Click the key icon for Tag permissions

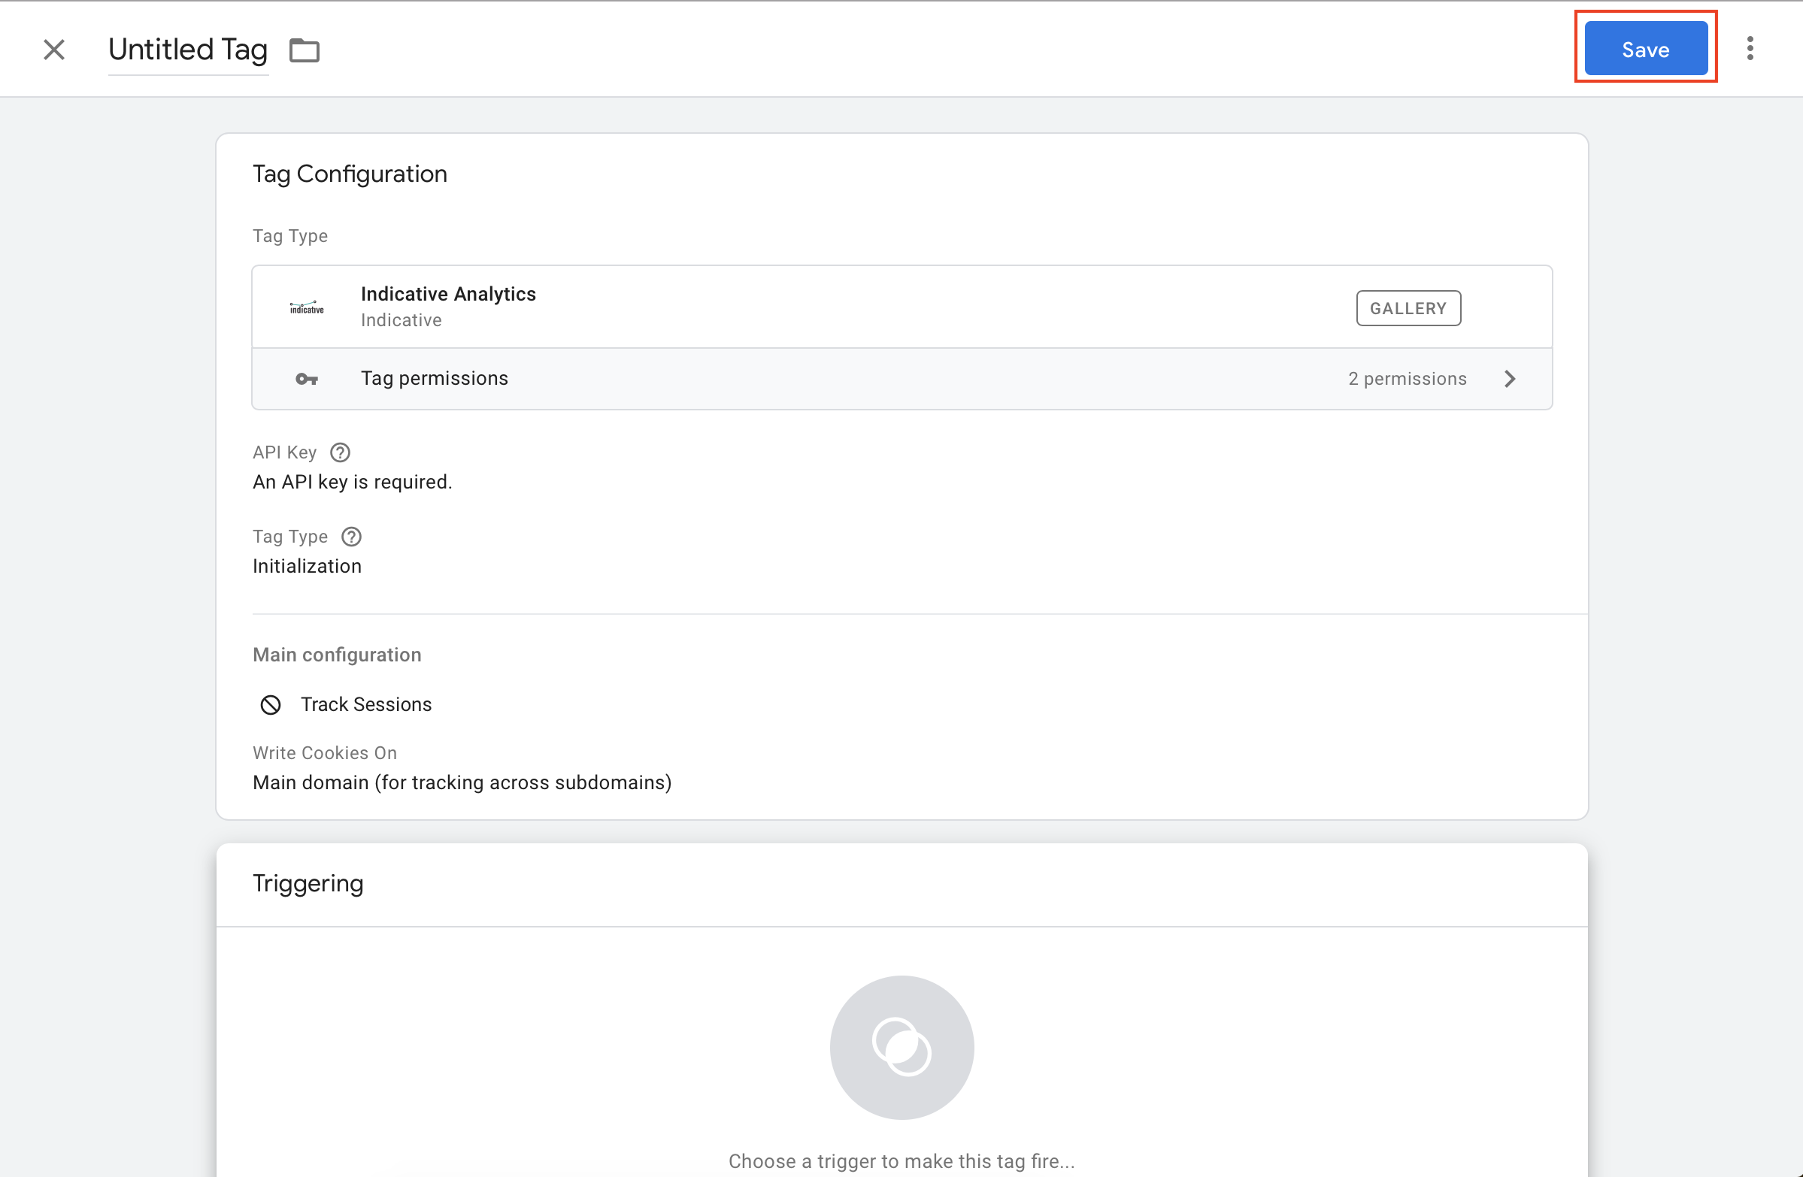[x=307, y=378]
